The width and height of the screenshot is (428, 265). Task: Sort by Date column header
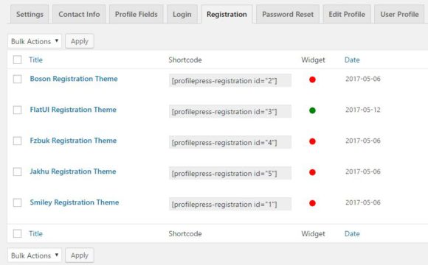[x=352, y=60]
